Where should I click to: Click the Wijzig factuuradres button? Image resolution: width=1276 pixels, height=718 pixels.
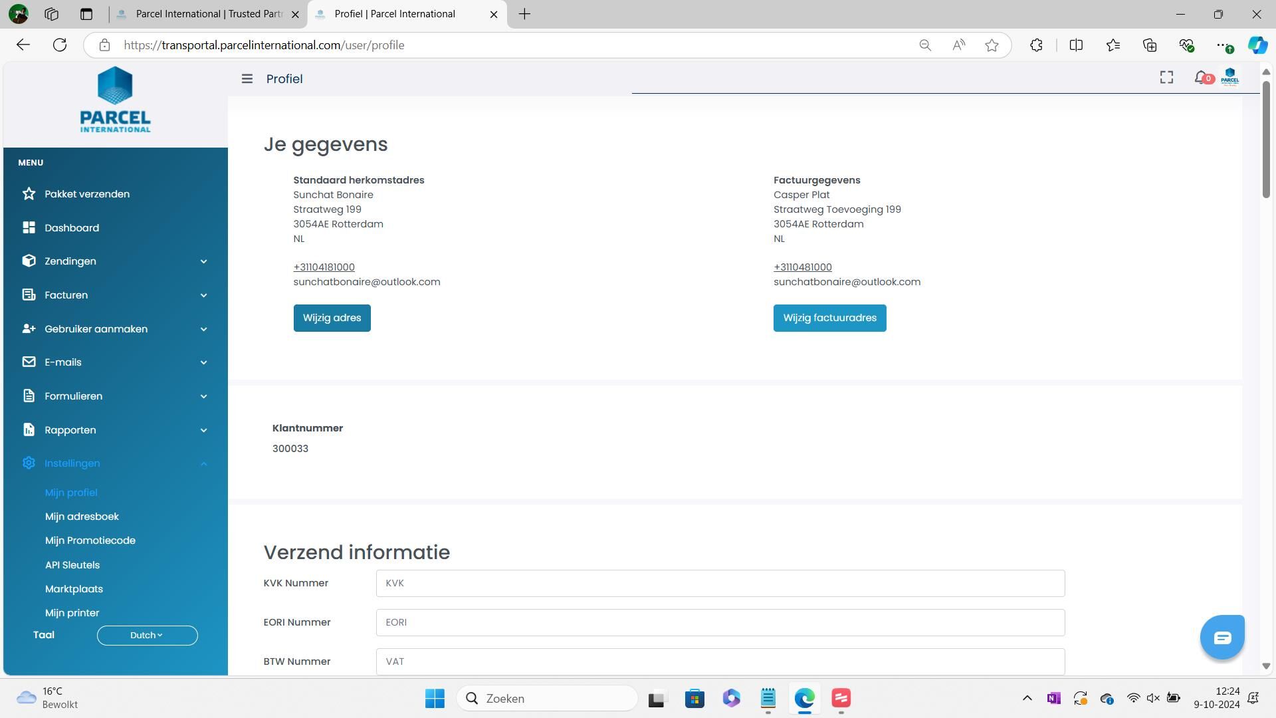pos(829,318)
